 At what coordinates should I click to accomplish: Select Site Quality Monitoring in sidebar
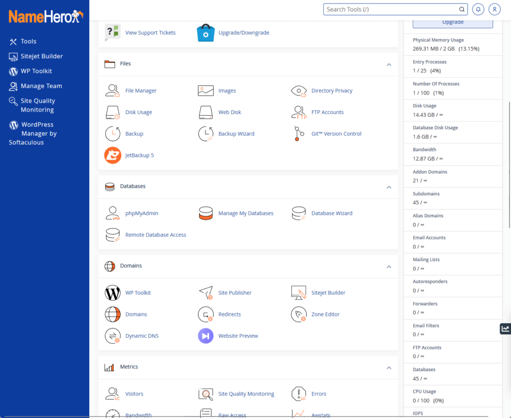(x=37, y=105)
